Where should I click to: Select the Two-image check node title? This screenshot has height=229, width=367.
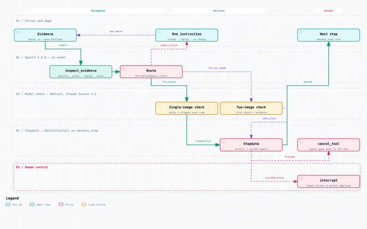coord(251,107)
